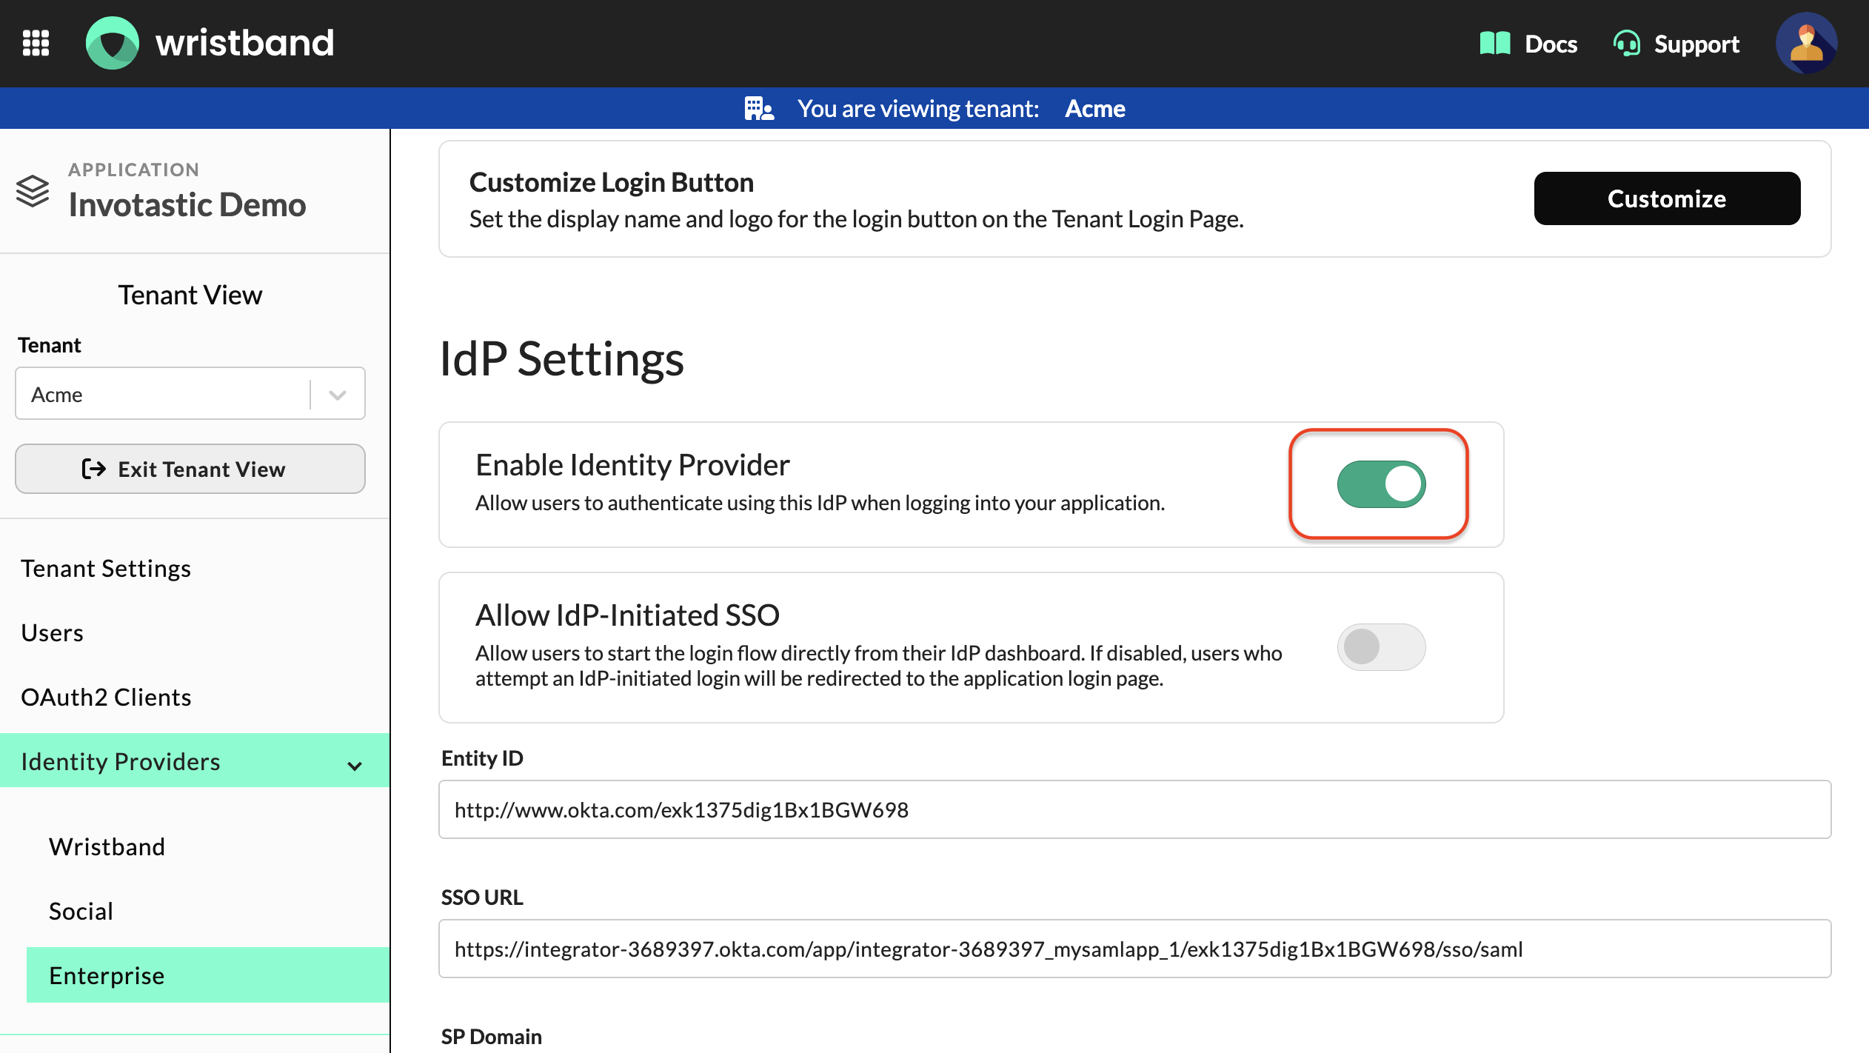Toggle Allow IdP-Initiated SSO switch
This screenshot has height=1053, width=1869.
tap(1381, 647)
